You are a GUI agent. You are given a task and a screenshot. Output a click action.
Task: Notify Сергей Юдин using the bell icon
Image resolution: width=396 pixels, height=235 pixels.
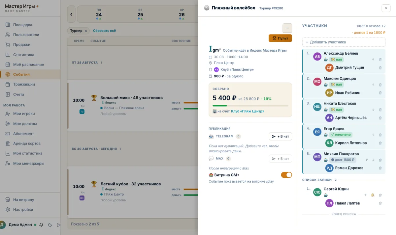click(x=373, y=195)
